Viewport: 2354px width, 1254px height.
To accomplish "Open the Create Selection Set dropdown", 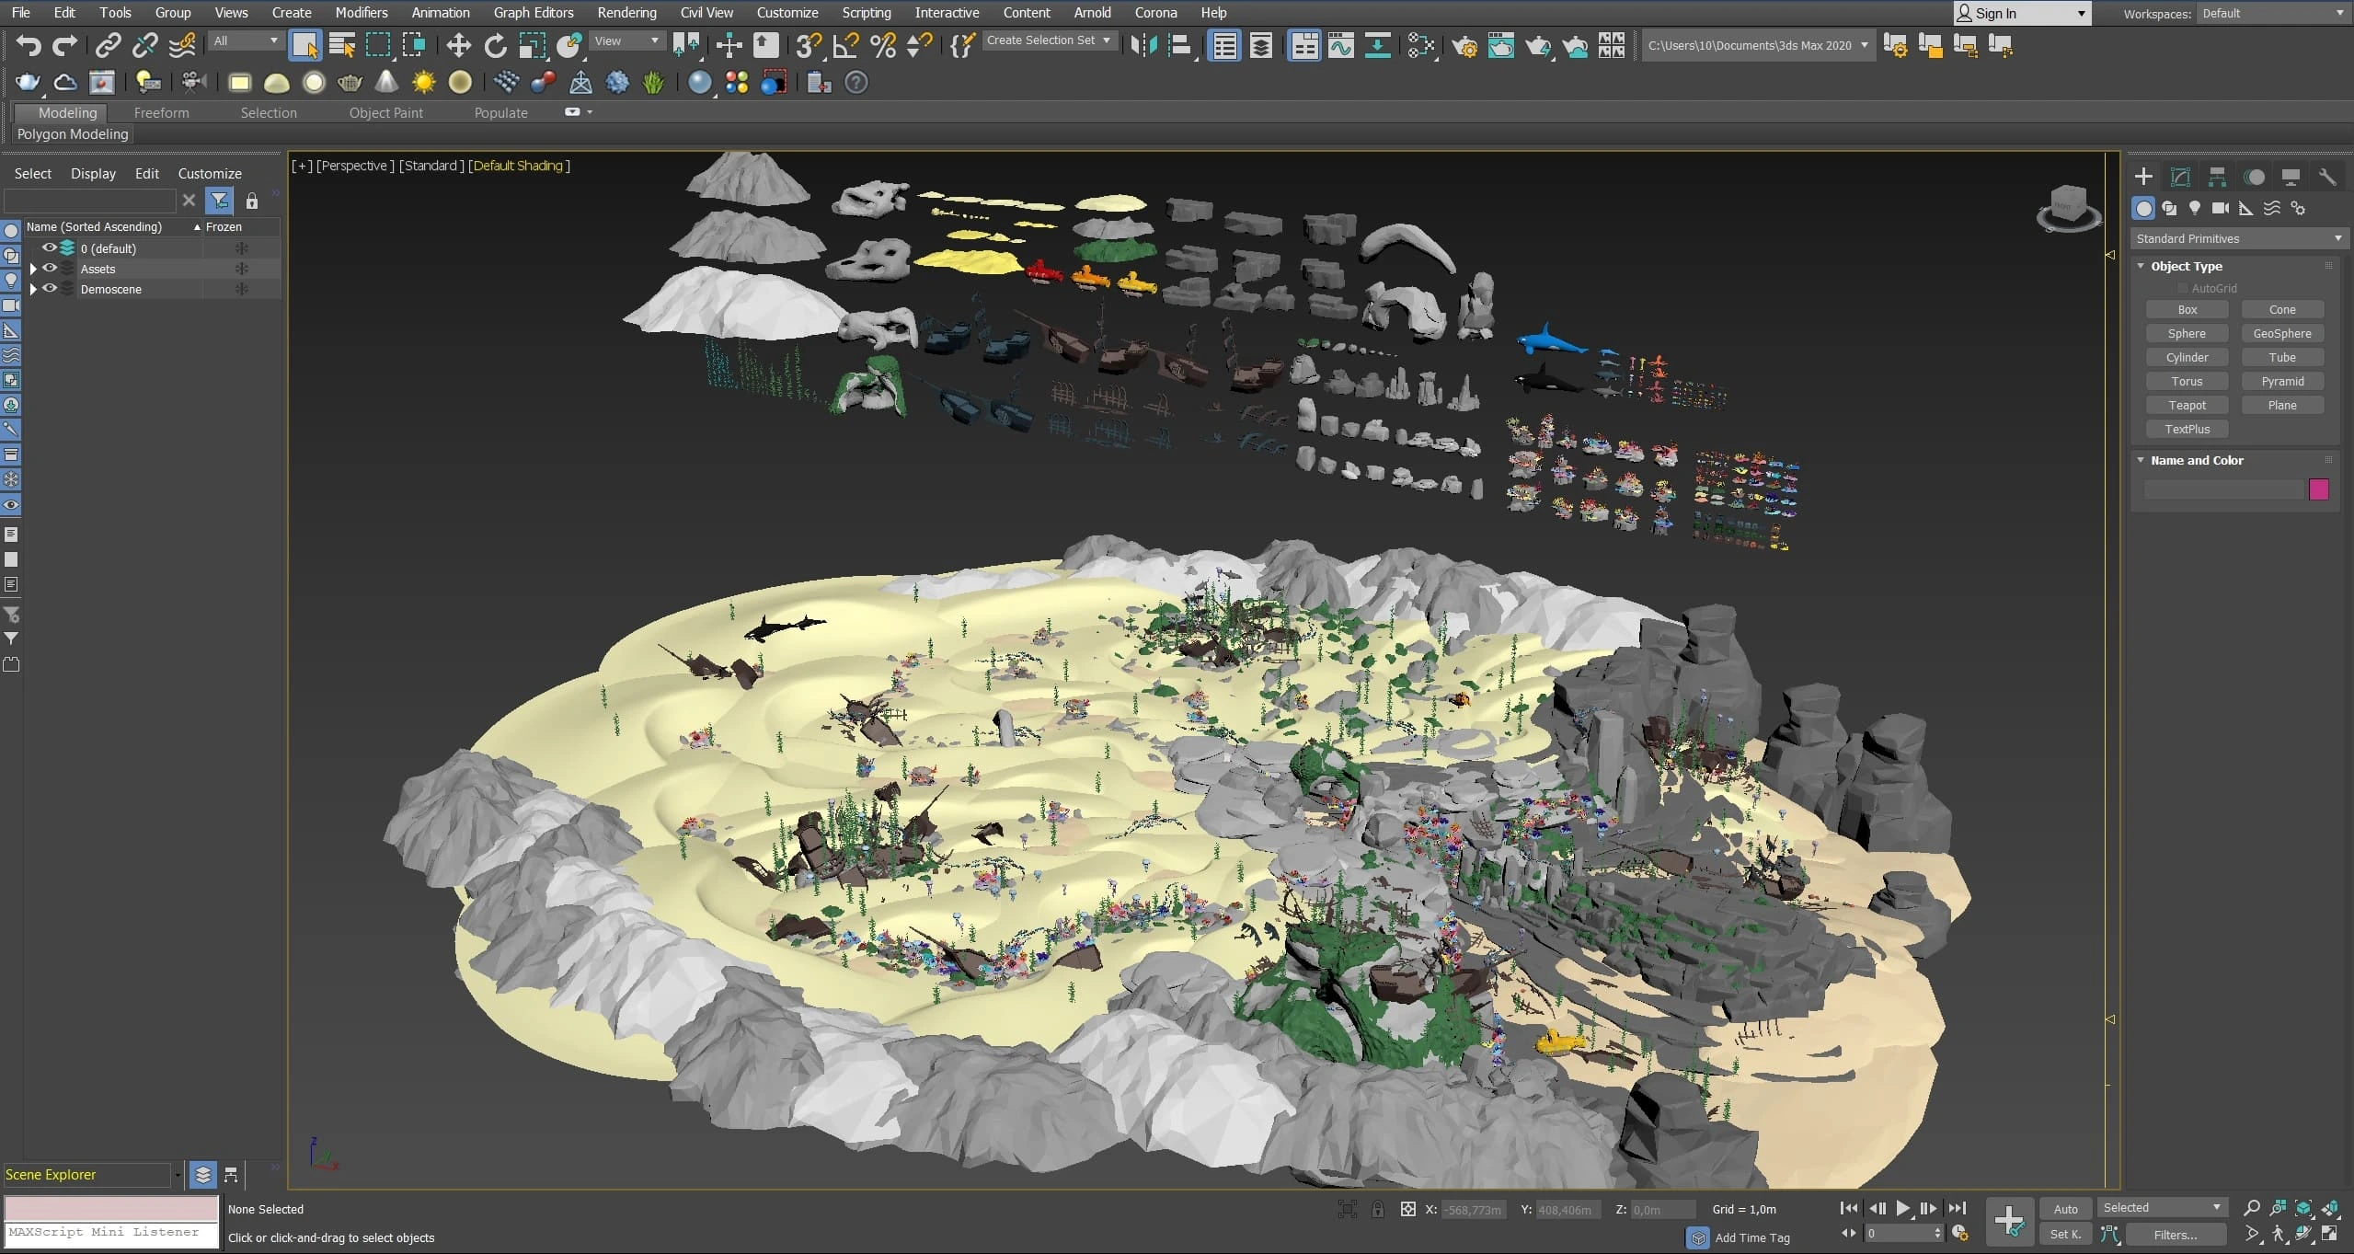I will tap(1049, 40).
